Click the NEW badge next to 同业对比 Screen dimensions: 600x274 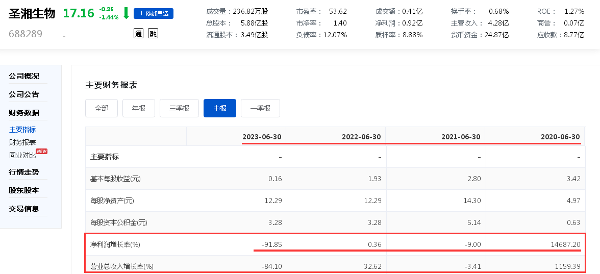[41, 151]
